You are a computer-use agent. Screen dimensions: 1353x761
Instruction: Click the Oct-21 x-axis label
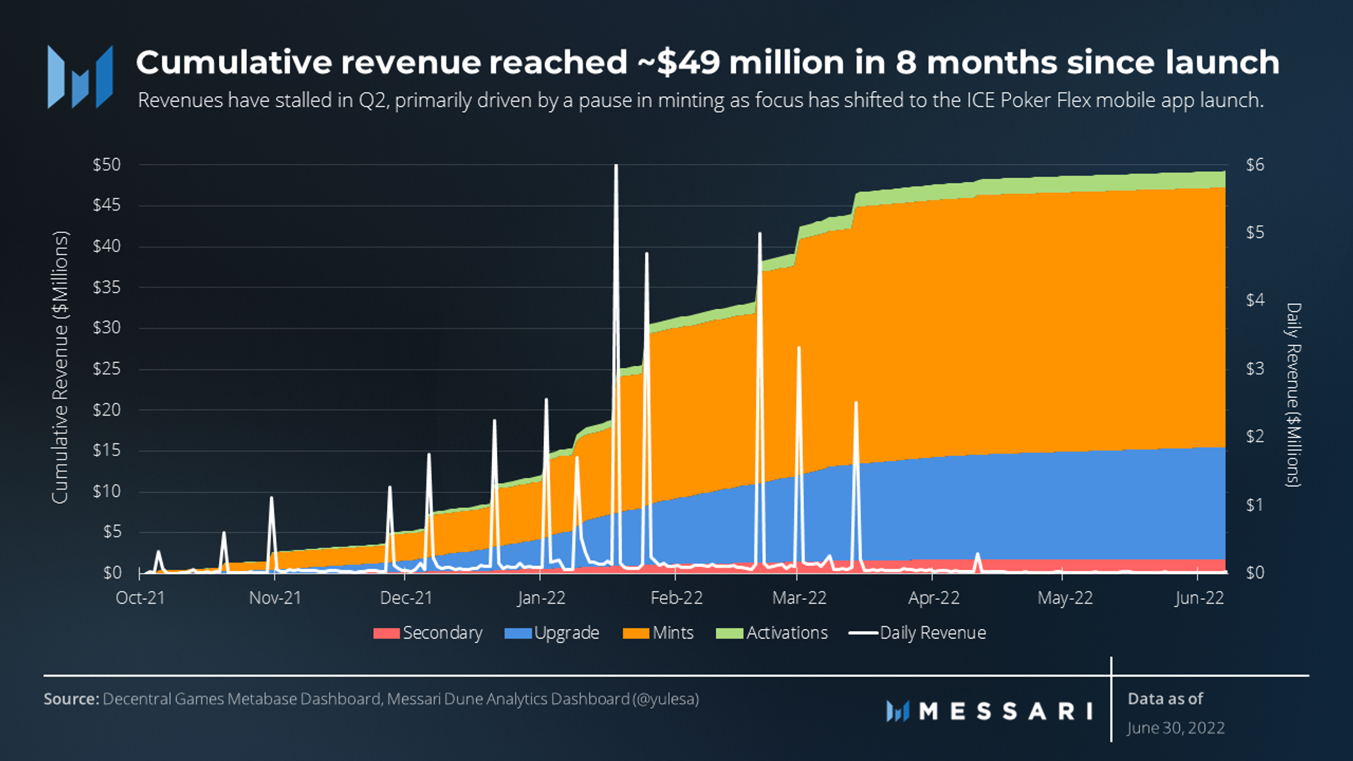[140, 597]
